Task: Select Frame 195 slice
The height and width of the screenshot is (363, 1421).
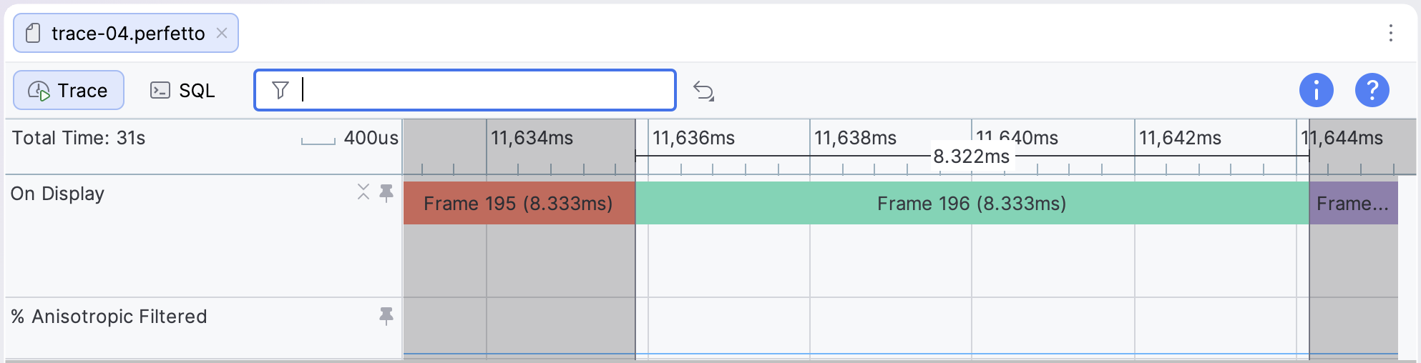Action: [x=519, y=203]
